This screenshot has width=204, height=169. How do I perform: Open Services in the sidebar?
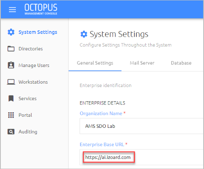[x=27, y=98]
